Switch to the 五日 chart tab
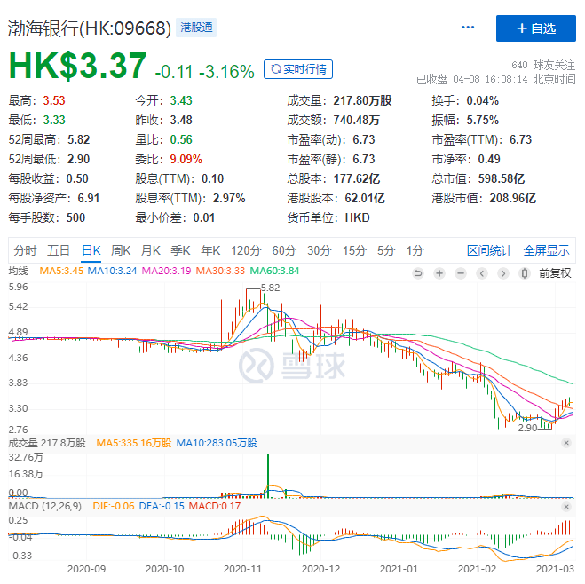Screen dimensions: 585x584 59,250
